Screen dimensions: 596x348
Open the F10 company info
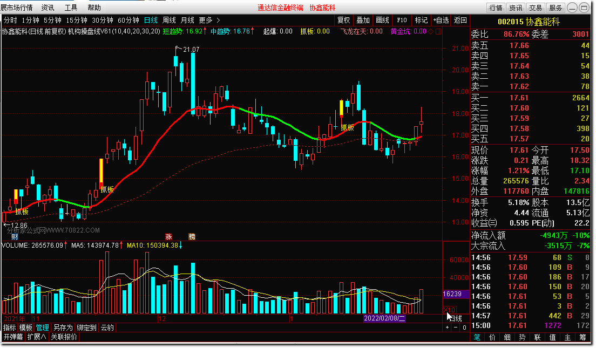pos(402,20)
